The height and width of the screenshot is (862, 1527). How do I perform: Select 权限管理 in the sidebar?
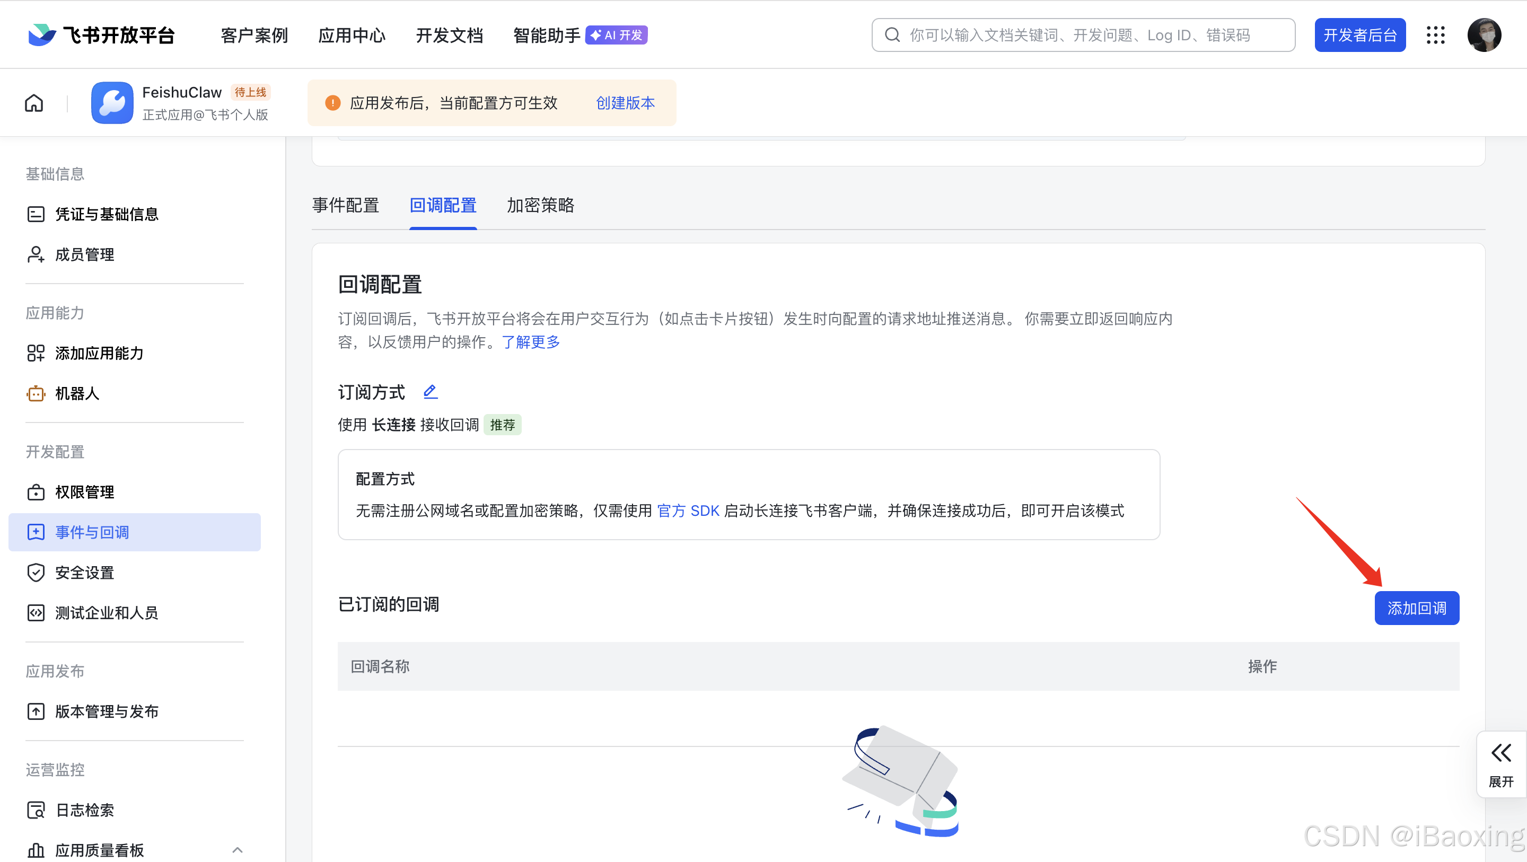(x=84, y=491)
